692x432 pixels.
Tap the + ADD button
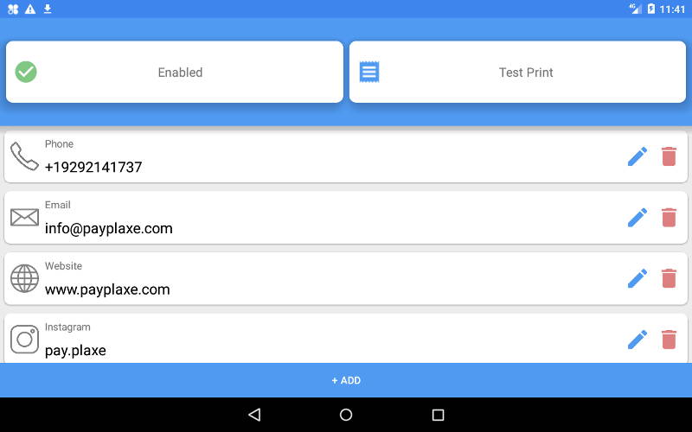[346, 380]
